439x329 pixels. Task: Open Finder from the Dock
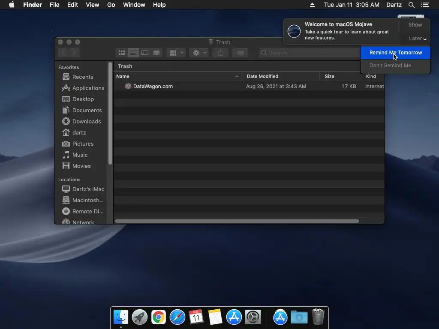(x=120, y=317)
